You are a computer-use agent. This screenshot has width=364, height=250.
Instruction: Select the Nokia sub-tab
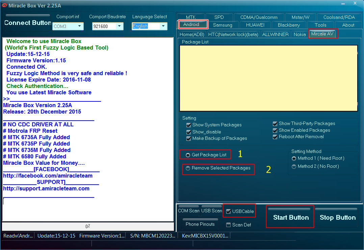[x=300, y=34]
